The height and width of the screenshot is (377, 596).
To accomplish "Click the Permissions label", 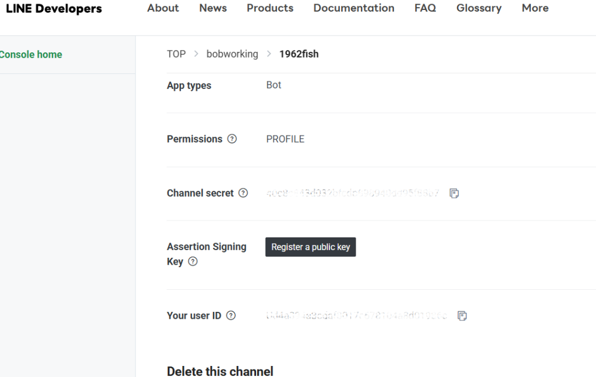I will (x=194, y=139).
